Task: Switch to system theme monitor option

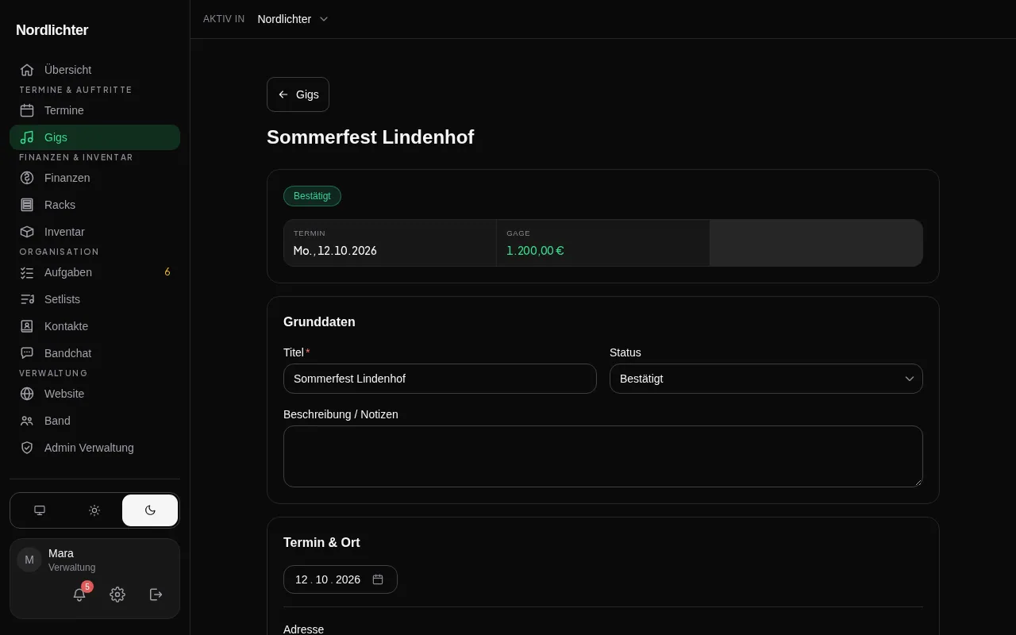Action: [x=40, y=510]
